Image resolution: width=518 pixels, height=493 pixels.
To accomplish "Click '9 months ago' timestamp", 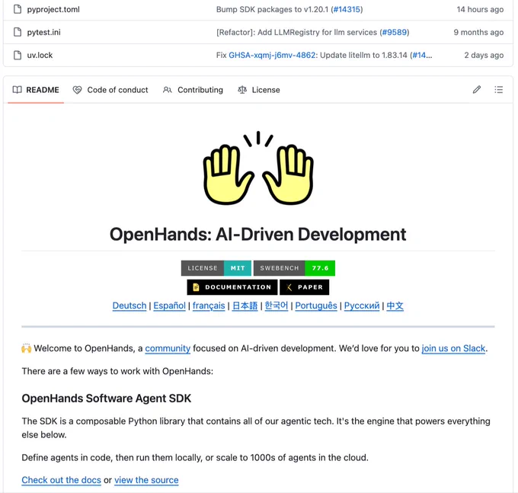I will 478,32.
